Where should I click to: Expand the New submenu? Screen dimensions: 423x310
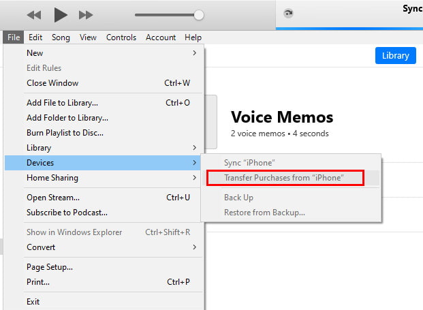point(104,53)
